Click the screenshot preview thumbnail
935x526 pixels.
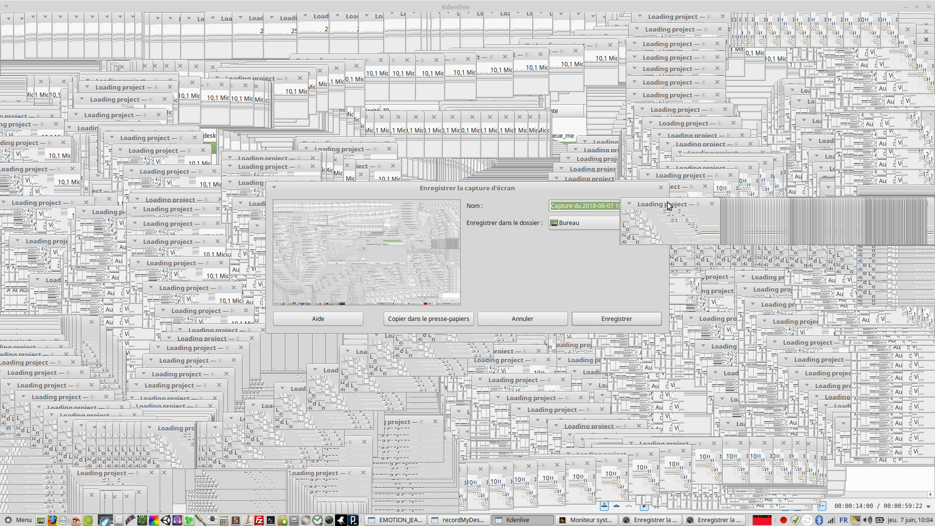click(366, 252)
